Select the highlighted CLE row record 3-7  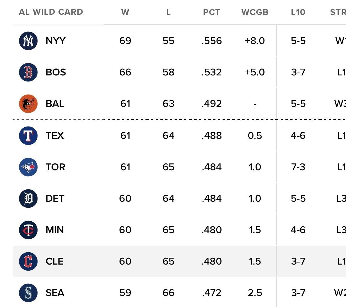tap(298, 261)
